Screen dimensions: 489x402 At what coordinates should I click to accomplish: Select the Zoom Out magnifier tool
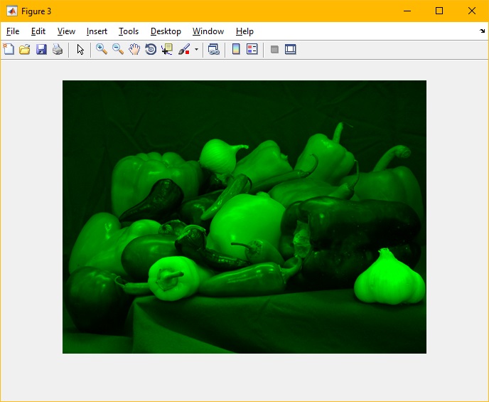click(118, 49)
